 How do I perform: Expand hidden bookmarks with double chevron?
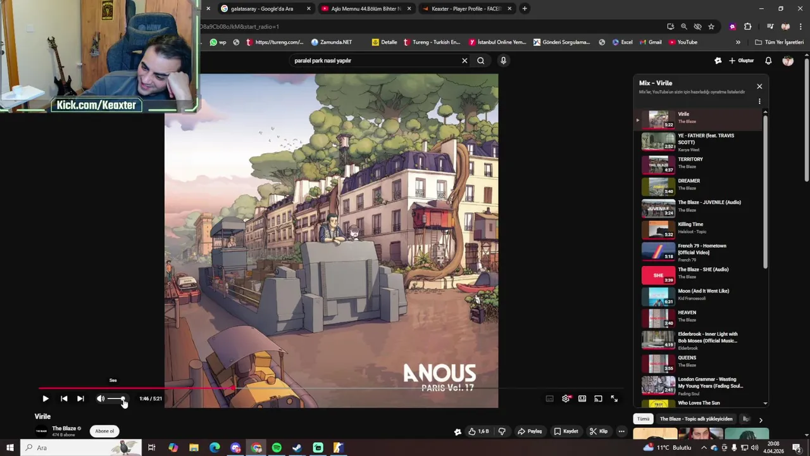pos(738,42)
